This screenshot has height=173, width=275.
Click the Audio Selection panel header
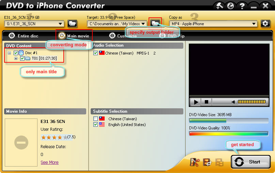tap(137, 45)
